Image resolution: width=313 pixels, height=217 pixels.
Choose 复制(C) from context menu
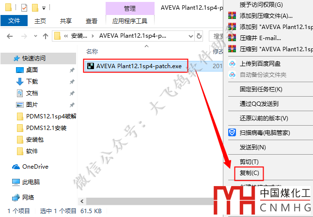(249, 173)
